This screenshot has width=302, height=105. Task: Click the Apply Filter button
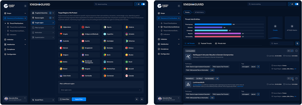(79, 99)
